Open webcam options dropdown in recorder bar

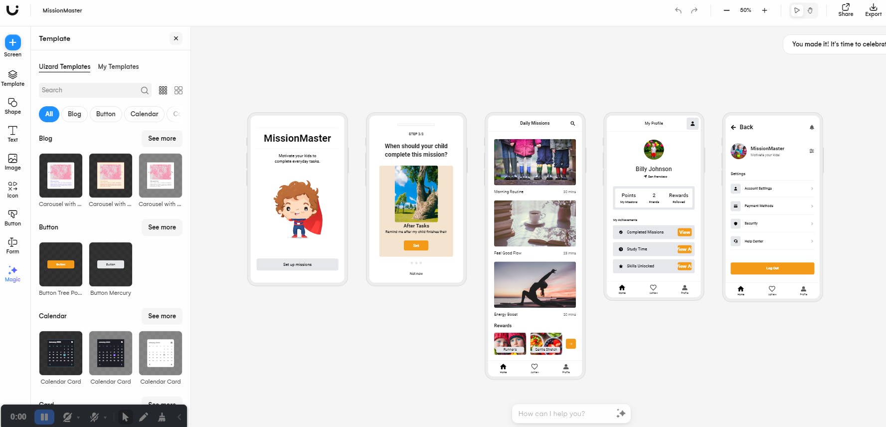coord(78,418)
